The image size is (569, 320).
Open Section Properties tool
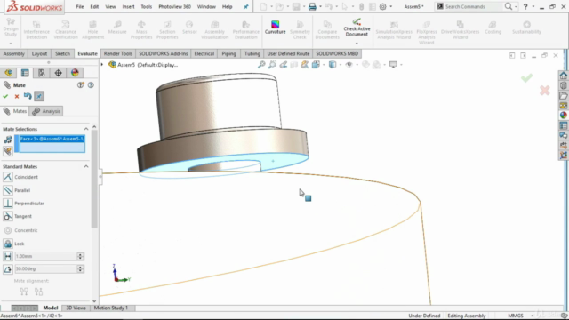(167, 29)
